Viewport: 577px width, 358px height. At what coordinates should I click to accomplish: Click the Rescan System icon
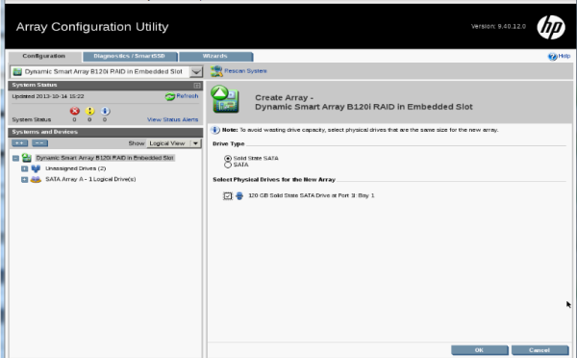(216, 71)
